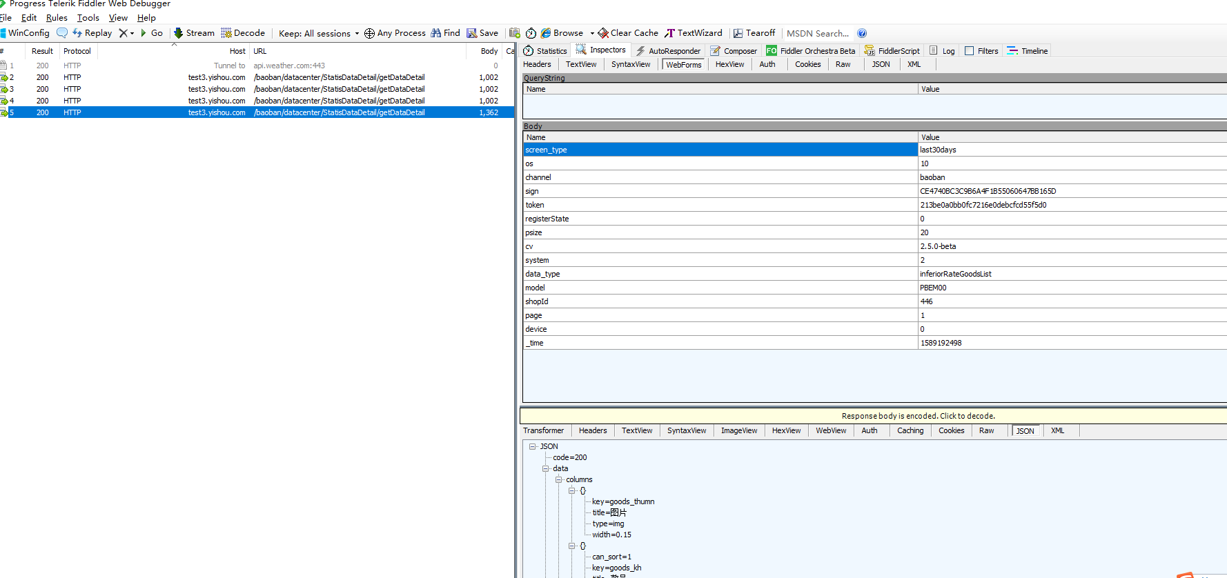1227x578 pixels.
Task: Click the Any Process target icon
Action: pyautogui.click(x=395, y=33)
